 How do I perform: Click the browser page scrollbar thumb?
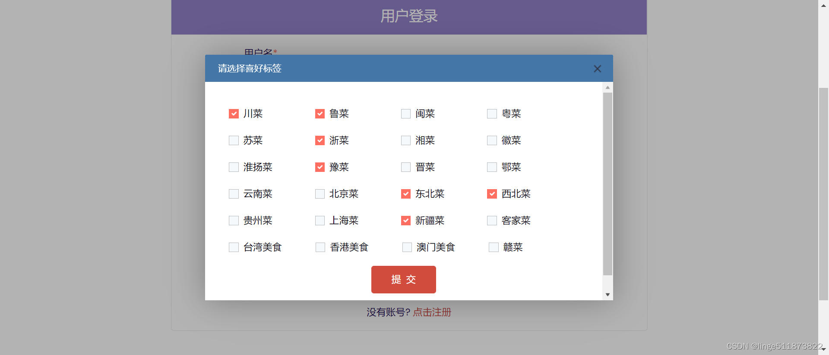click(x=823, y=194)
